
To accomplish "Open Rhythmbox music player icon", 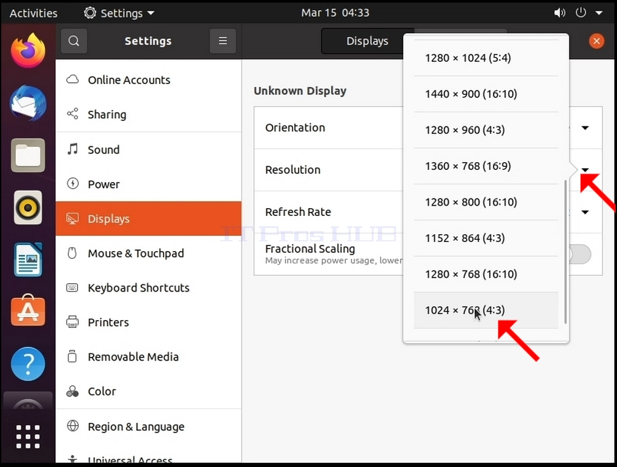I will click(28, 207).
